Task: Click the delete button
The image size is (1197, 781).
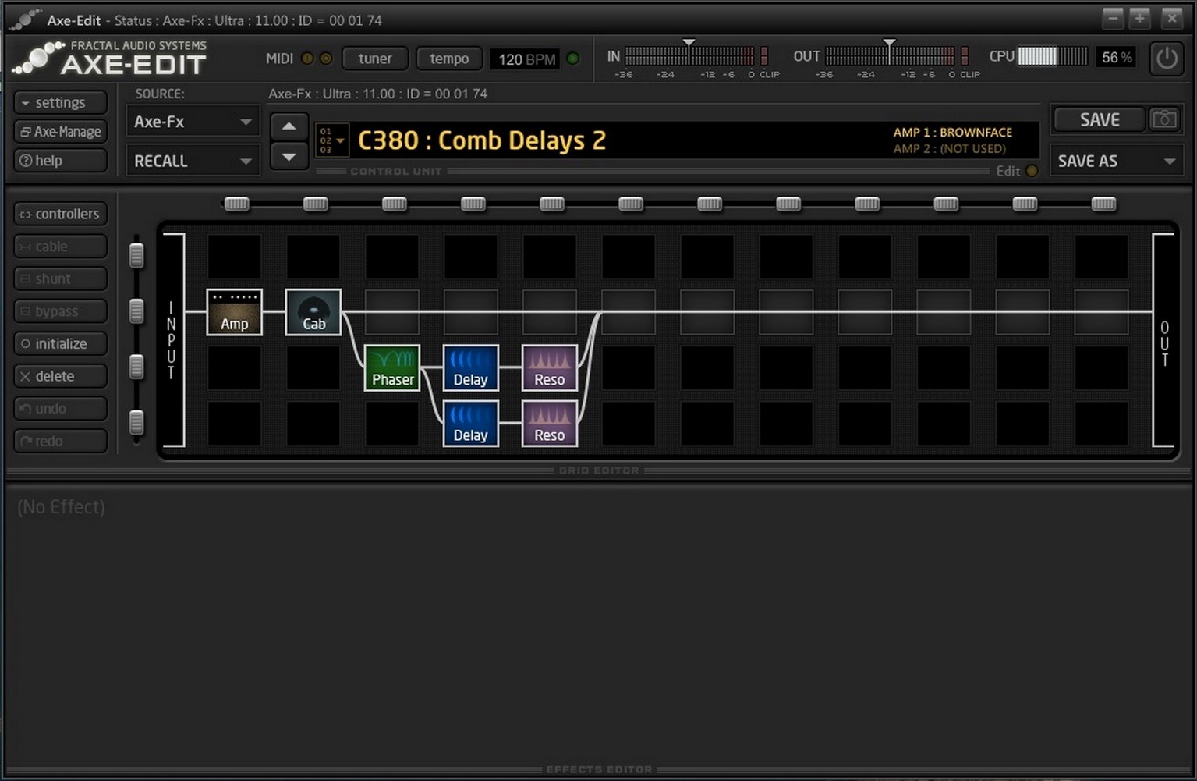Action: 60,376
